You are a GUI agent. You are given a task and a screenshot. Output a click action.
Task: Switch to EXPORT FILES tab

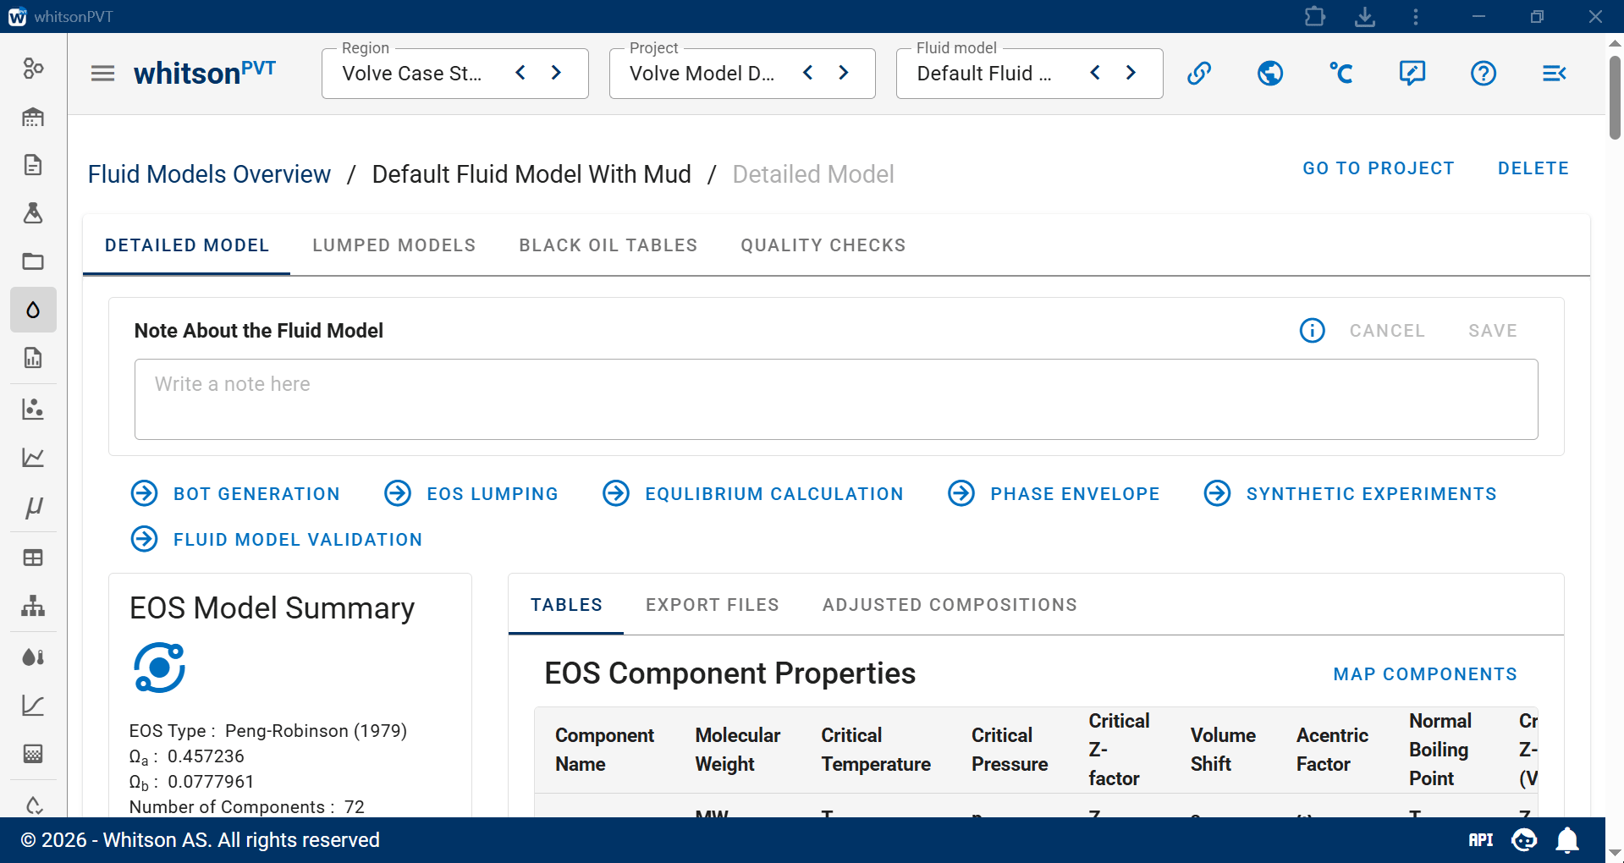[713, 605]
